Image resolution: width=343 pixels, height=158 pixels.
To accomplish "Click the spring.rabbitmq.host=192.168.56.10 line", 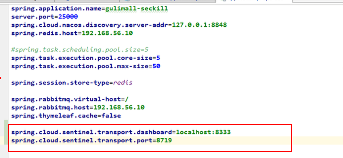I will (78, 107).
